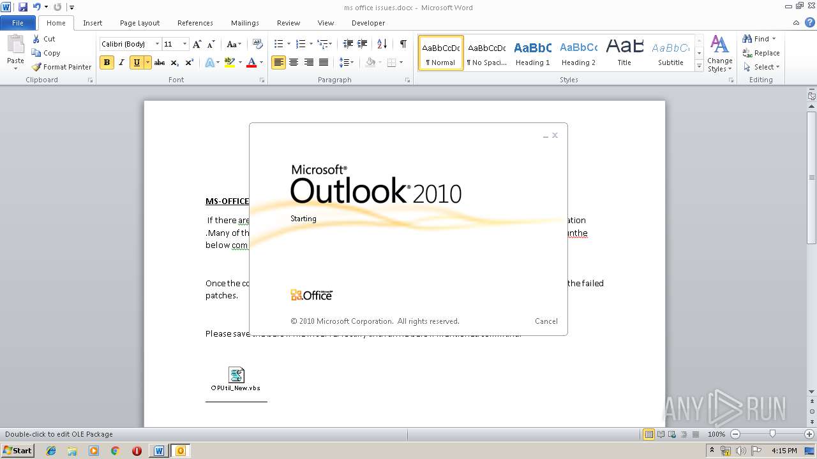Viewport: 817px width, 459px height.
Task: Click the Outlook taskbar button
Action: [x=181, y=451]
